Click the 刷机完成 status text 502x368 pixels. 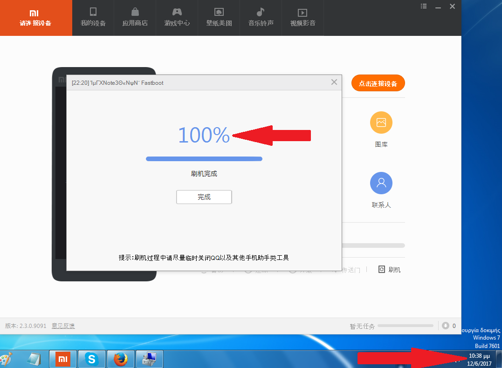204,174
